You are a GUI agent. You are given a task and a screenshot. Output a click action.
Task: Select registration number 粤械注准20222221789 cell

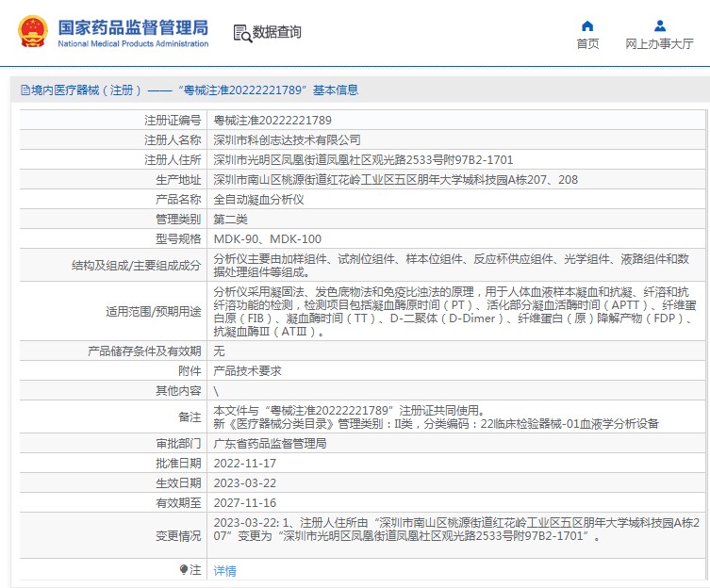(272, 121)
